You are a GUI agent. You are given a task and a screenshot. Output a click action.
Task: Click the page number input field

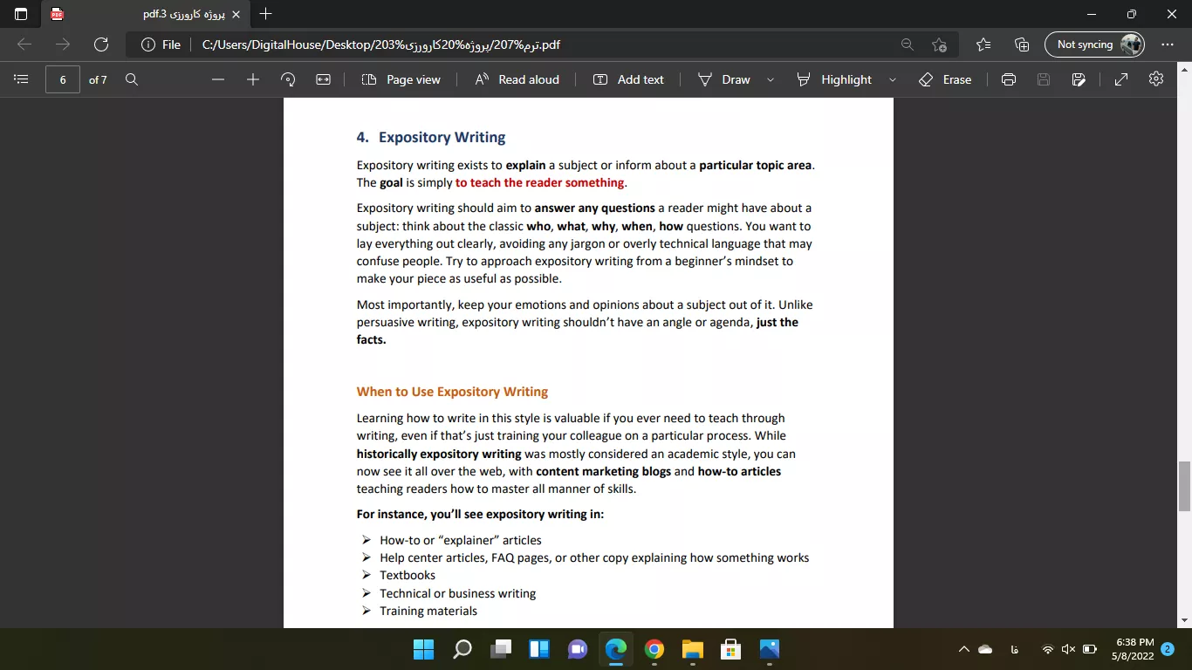(63, 79)
